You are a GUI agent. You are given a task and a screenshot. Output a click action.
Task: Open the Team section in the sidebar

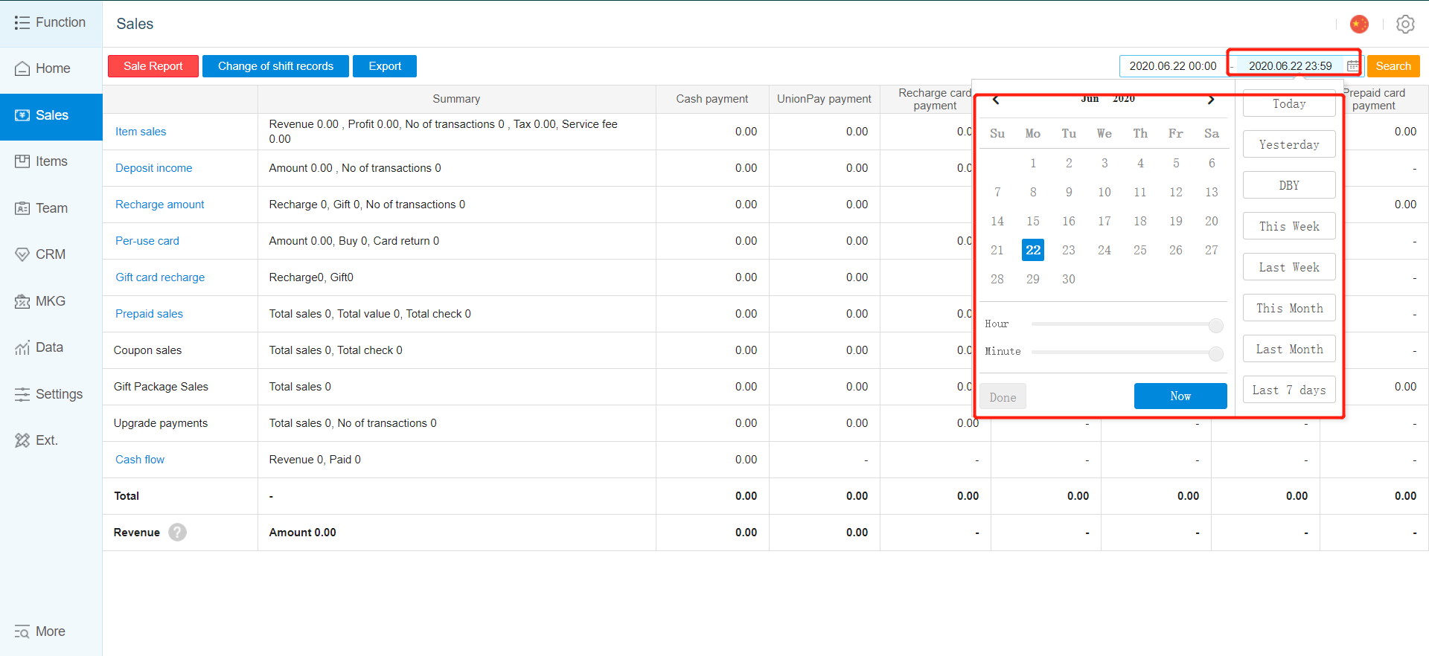coord(51,208)
